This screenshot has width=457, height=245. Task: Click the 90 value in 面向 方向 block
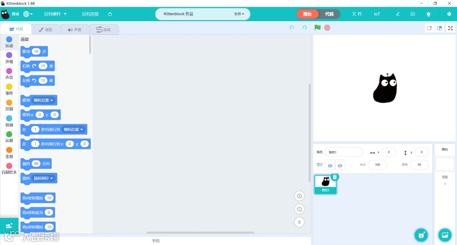click(x=36, y=164)
